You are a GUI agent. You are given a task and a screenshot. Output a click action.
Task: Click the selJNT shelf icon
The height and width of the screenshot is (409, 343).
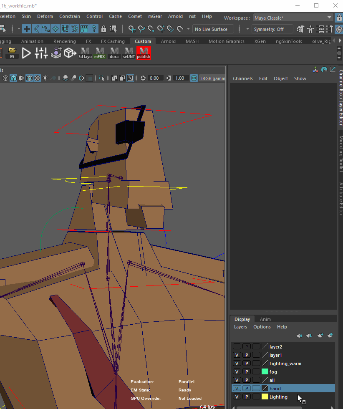point(129,53)
